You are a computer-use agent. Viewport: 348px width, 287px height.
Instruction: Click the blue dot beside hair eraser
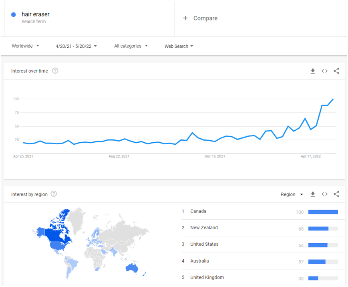click(14, 15)
